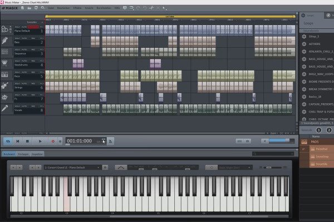Click the PADS instrument category icon
The height and width of the screenshot is (222, 334).
(x=304, y=142)
